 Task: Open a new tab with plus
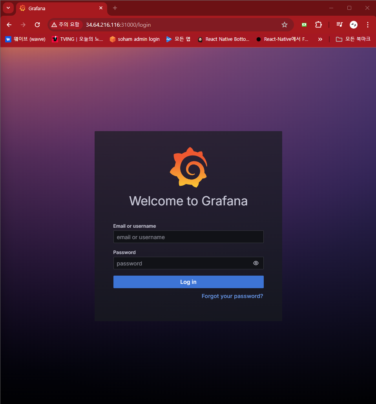click(x=115, y=8)
